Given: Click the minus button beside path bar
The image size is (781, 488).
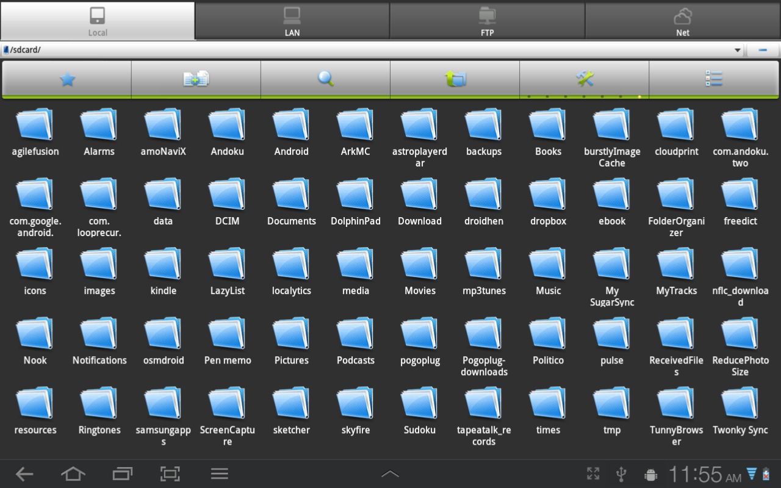Looking at the screenshot, I should [x=763, y=50].
